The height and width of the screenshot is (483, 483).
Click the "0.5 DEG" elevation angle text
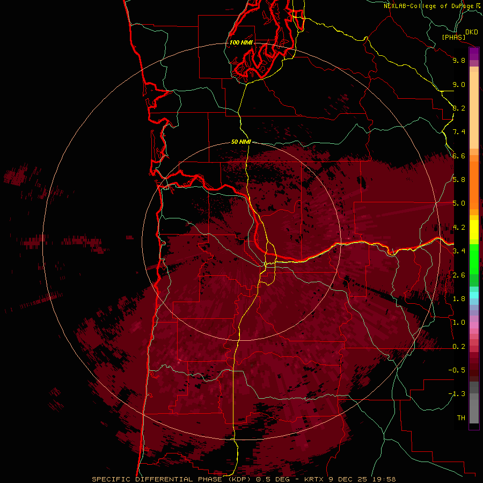pyautogui.click(x=273, y=479)
